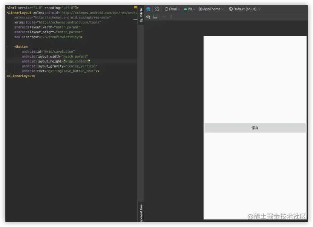
Task: Open the Default (en-us) locale dropdown
Action: [244, 9]
